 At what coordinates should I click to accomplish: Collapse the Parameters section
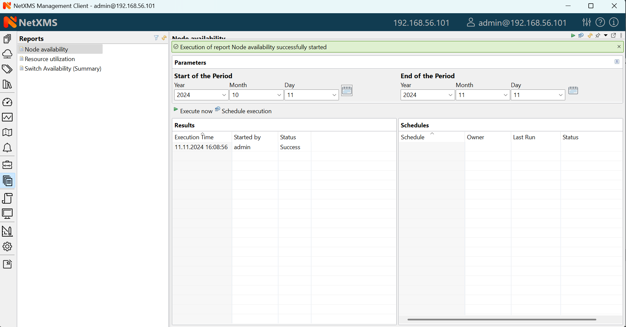(617, 62)
